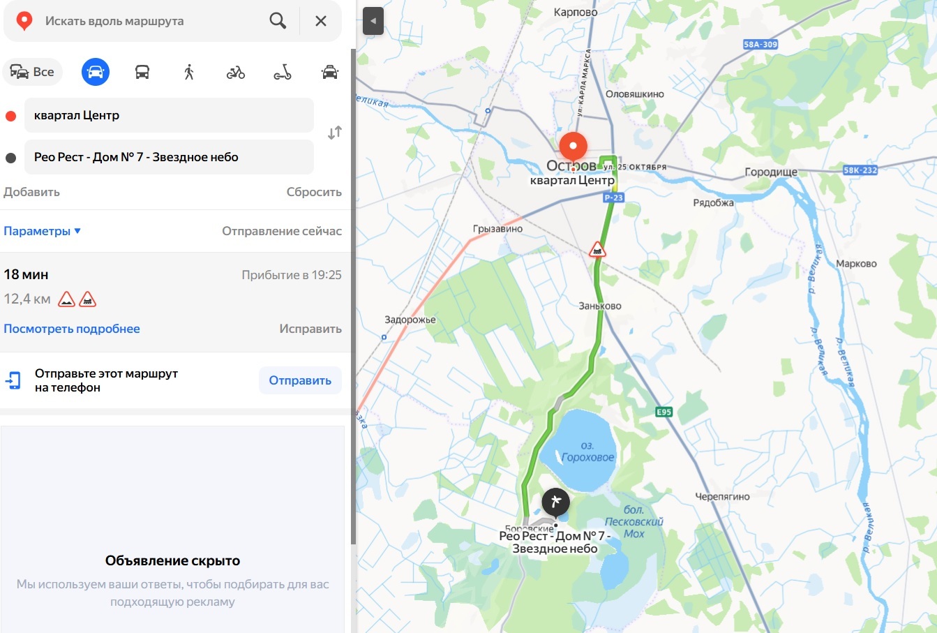The width and height of the screenshot is (937, 633).
Task: Open the Отправление сейчас time selector
Action: (x=282, y=231)
